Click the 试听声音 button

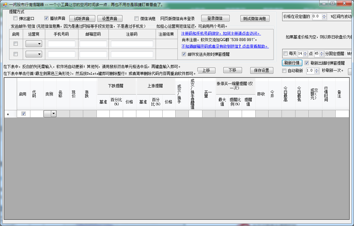coord(82,19)
